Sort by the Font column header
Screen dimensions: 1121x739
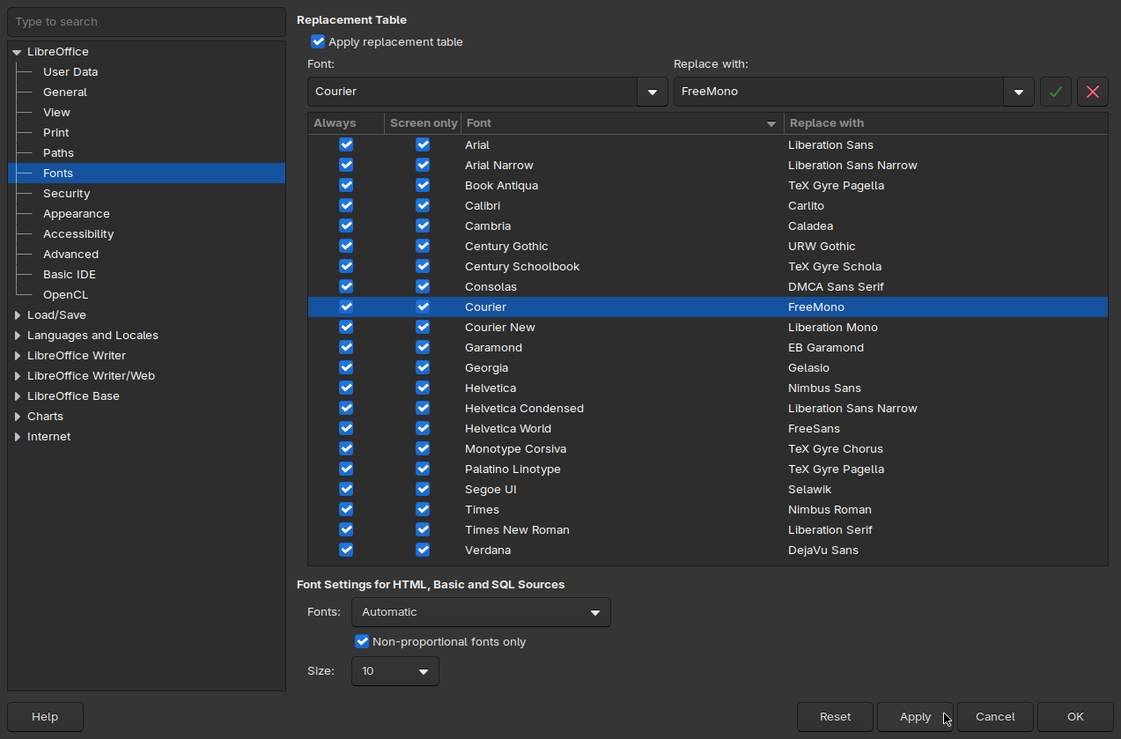pos(622,123)
